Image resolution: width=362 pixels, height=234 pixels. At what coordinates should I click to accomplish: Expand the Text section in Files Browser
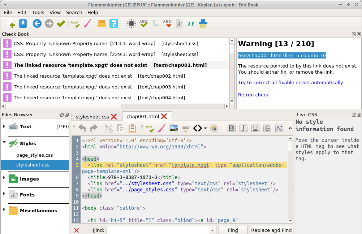4,126
